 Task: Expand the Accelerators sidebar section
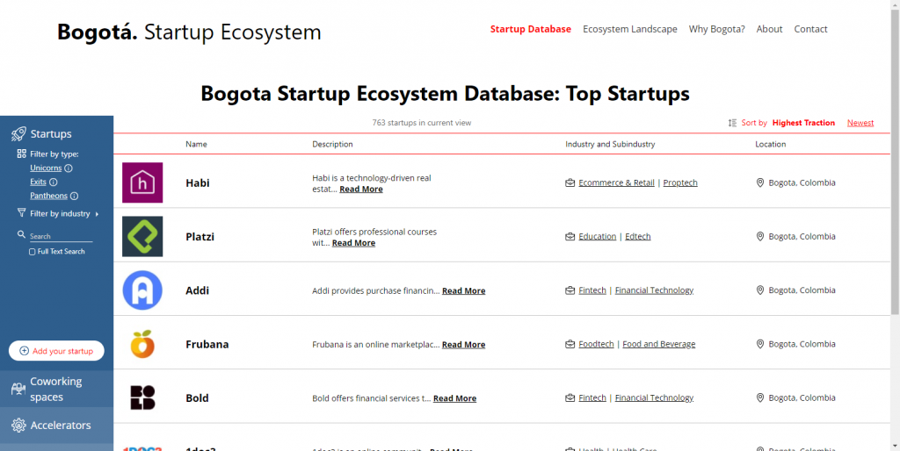(x=60, y=426)
